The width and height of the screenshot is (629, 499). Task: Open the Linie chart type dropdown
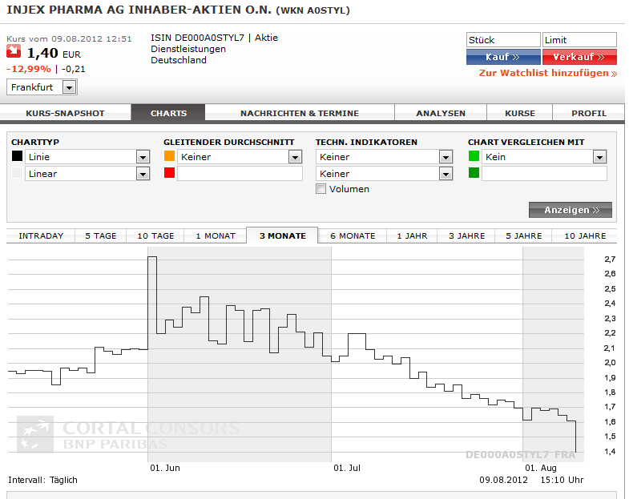pos(87,157)
